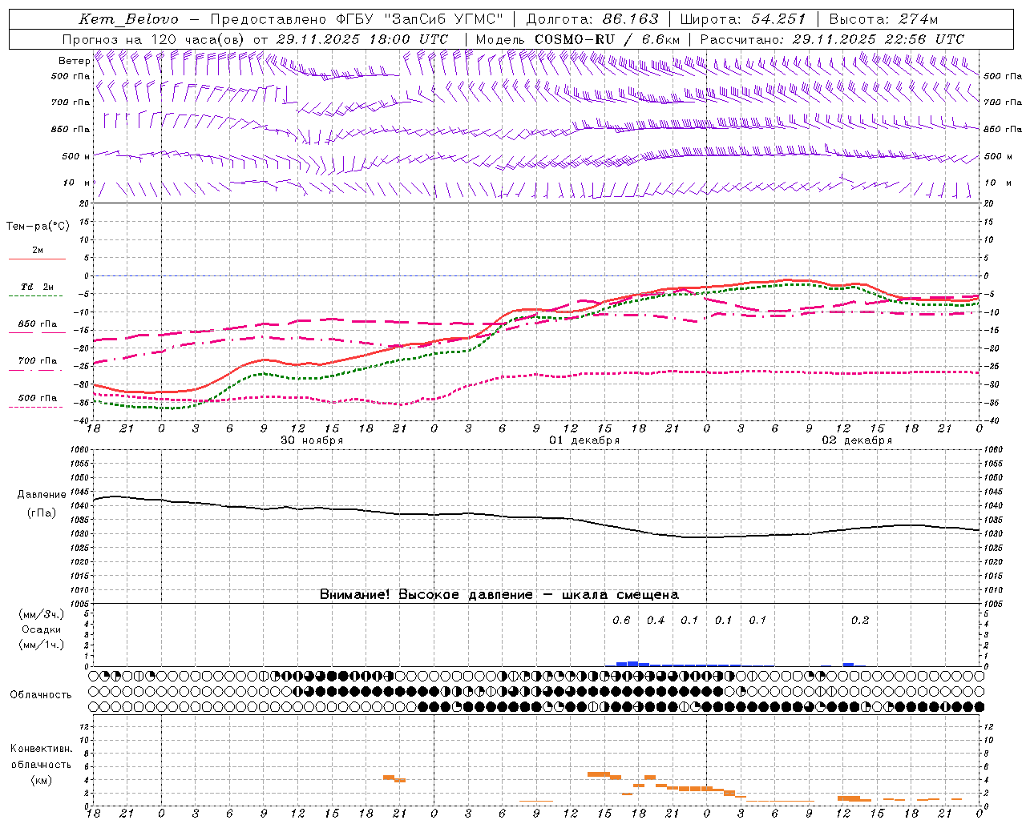1026x820 pixels.
Task: Click the "Облачность" cloud cover label
Action: (41, 695)
